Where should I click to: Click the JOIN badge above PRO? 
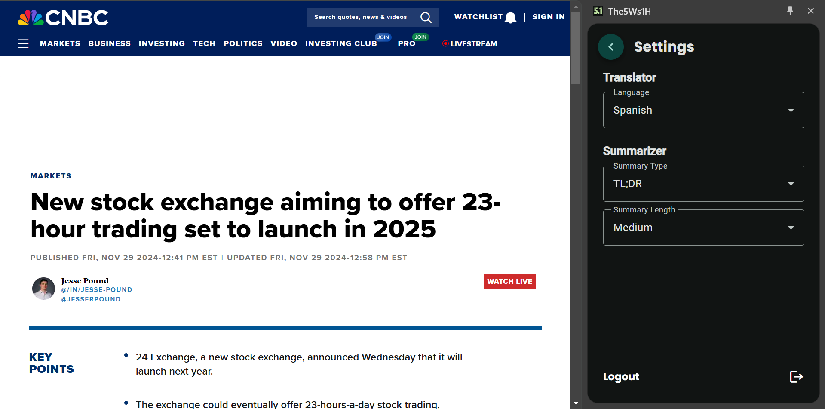click(420, 37)
